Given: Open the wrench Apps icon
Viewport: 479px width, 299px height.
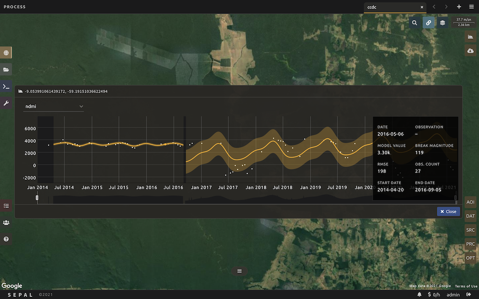Looking at the screenshot, I should (x=6, y=103).
